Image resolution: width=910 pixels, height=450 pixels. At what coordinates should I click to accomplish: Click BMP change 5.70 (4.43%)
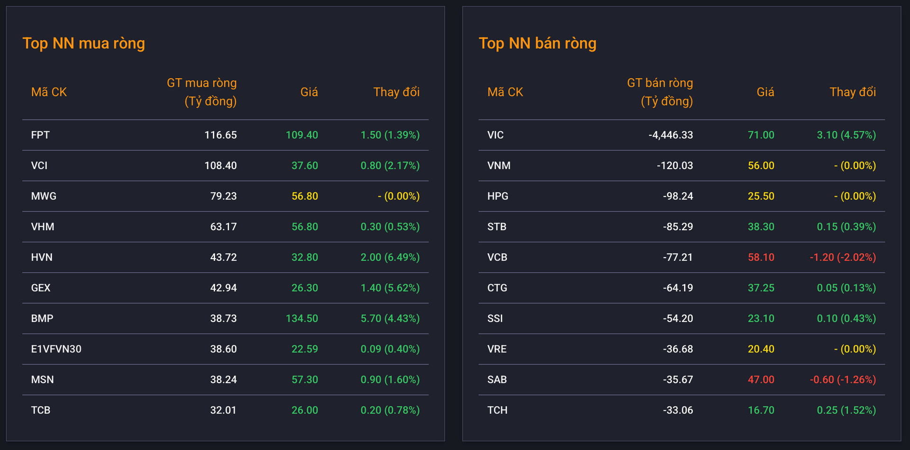click(x=390, y=318)
